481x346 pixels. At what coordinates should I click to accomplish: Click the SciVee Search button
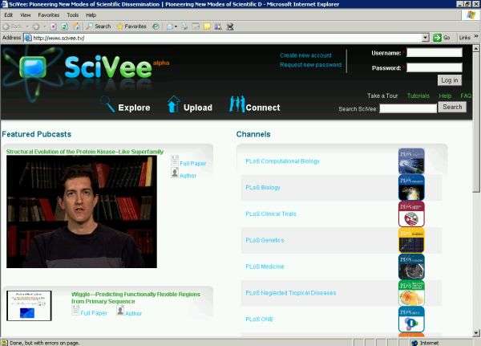pyautogui.click(x=452, y=107)
